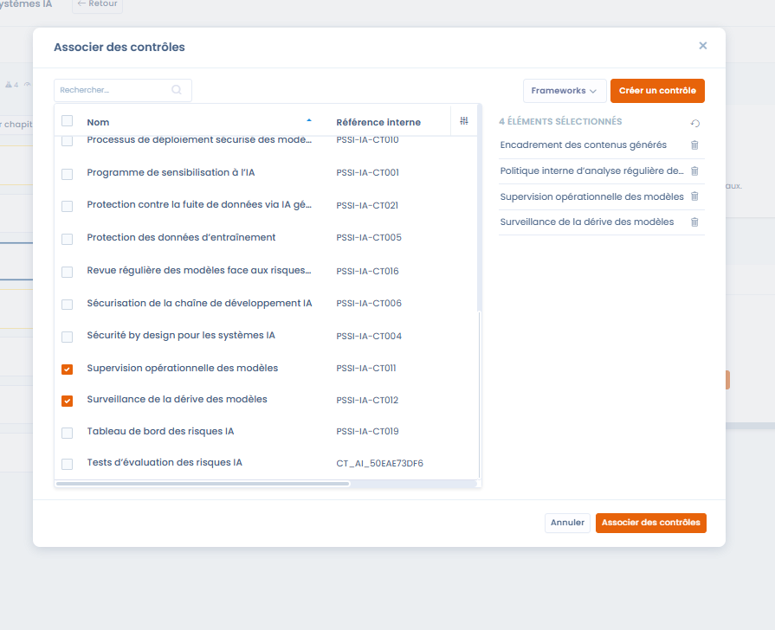Tick the select-all checkbox in table header
Image resolution: width=775 pixels, height=630 pixels.
click(68, 121)
